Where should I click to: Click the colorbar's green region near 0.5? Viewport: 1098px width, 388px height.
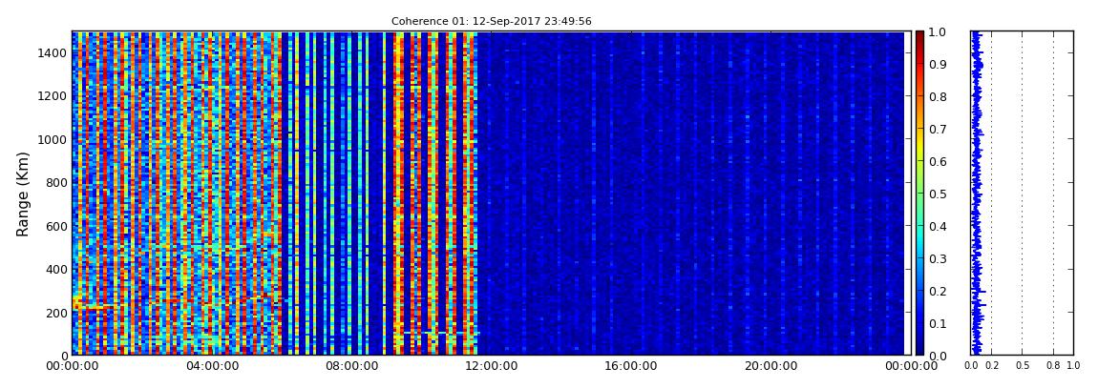tap(919, 194)
